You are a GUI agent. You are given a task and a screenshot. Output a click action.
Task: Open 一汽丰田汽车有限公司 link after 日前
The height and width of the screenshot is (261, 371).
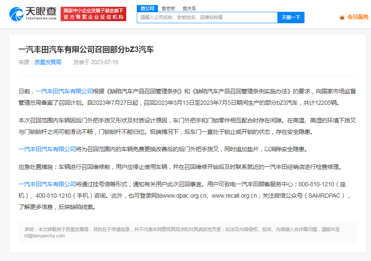click(64, 91)
